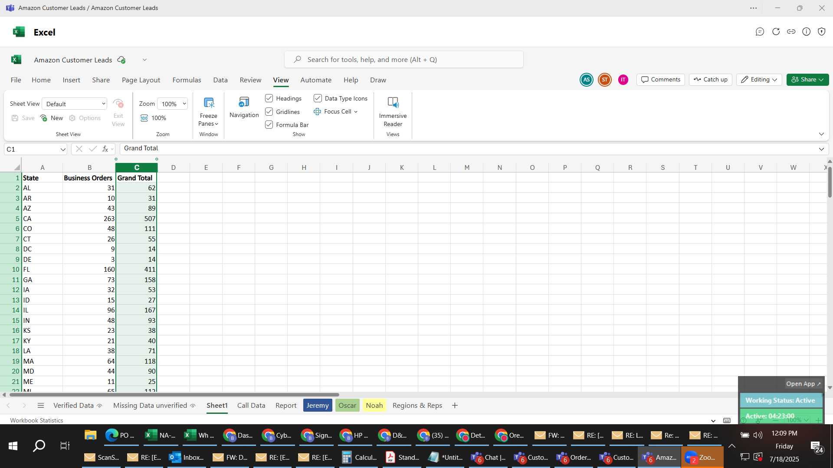Open the File menu
This screenshot has height=468, width=833.
(x=16, y=80)
